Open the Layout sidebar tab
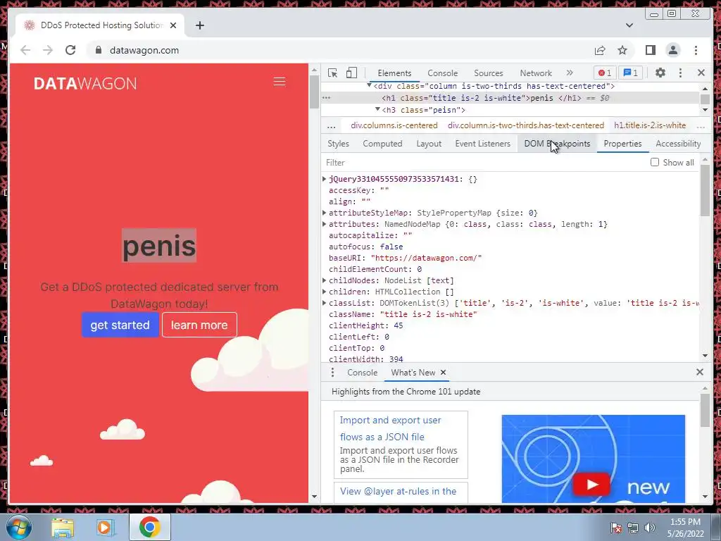Screen dimensions: 721x541 pos(429,144)
